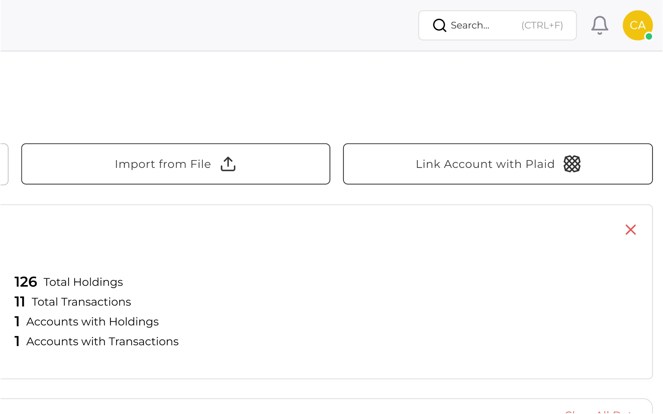Dismiss the import summary with the red X

click(630, 230)
